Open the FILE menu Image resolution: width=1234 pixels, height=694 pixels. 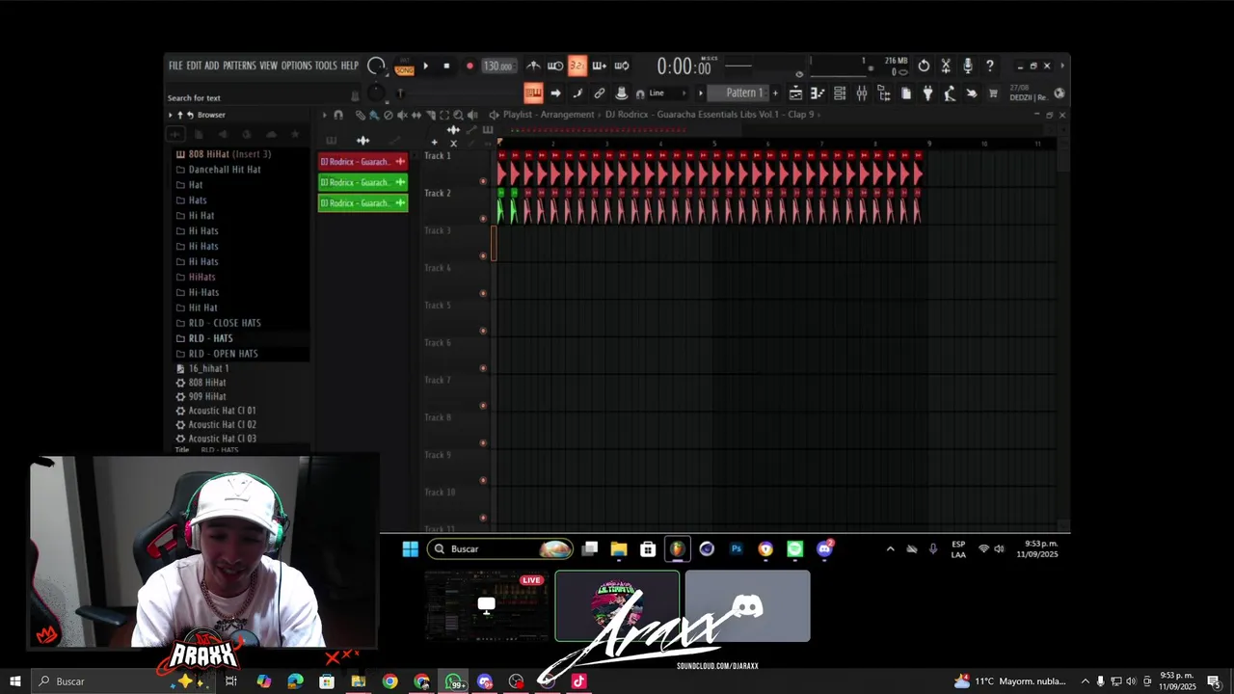point(175,66)
